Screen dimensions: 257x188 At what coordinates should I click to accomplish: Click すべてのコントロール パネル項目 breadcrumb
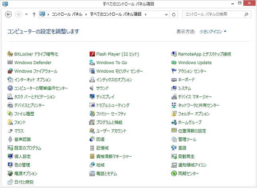click(x=116, y=14)
